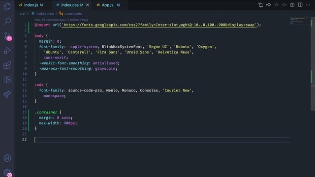Split the editor to the right
The image size is (315, 177).
300,5
